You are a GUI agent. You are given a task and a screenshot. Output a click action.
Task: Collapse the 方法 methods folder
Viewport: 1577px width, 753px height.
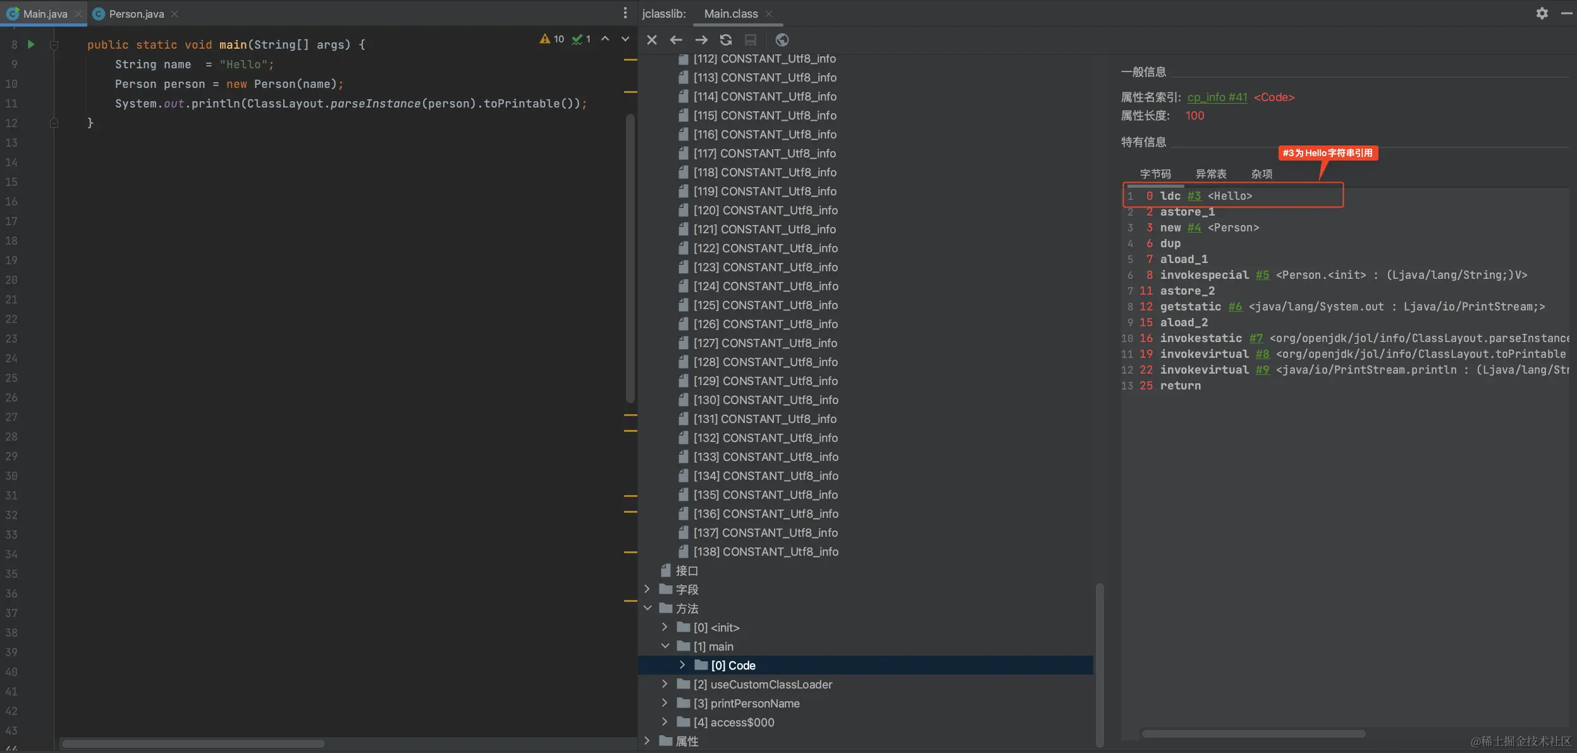coord(647,608)
